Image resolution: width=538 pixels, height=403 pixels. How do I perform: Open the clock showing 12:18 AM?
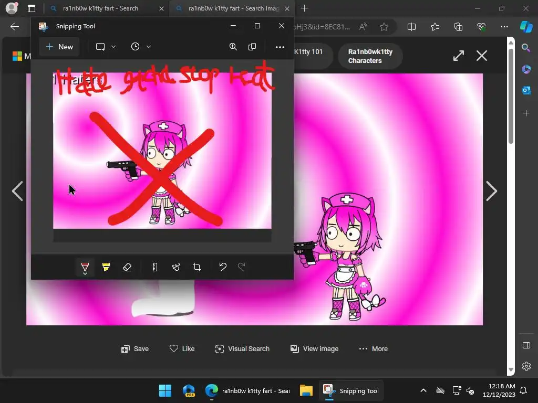point(499,390)
